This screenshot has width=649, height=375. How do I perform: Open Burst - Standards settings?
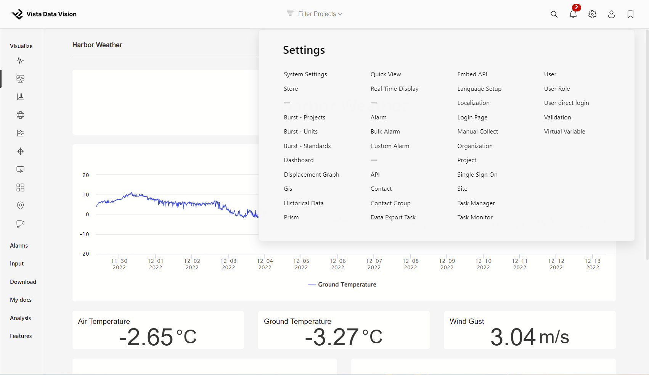(x=307, y=146)
